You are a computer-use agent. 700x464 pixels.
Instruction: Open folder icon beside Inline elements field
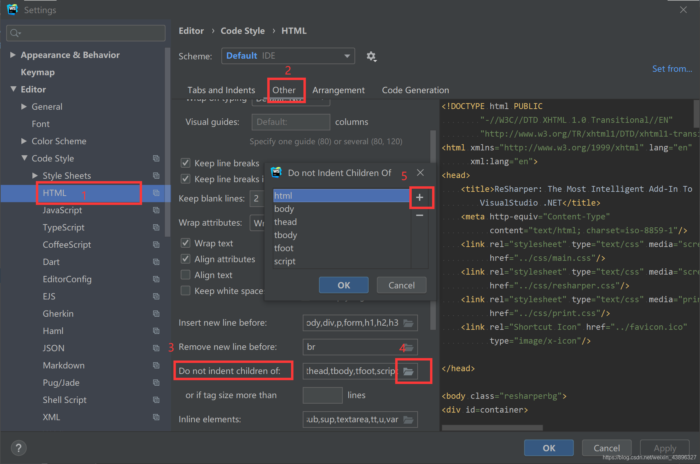tap(408, 419)
